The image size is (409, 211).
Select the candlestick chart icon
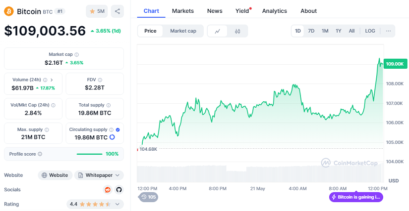(x=237, y=31)
